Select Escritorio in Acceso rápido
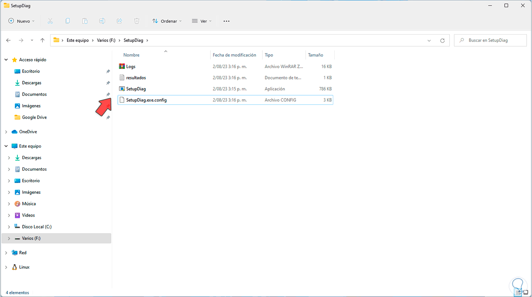The image size is (532, 297). click(31, 71)
